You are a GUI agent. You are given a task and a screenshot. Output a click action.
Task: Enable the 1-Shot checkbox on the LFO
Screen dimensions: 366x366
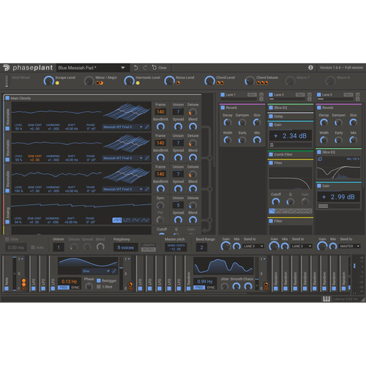(x=99, y=287)
